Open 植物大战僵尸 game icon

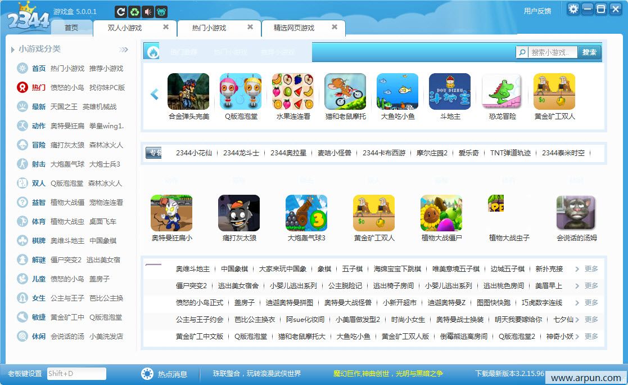441,213
